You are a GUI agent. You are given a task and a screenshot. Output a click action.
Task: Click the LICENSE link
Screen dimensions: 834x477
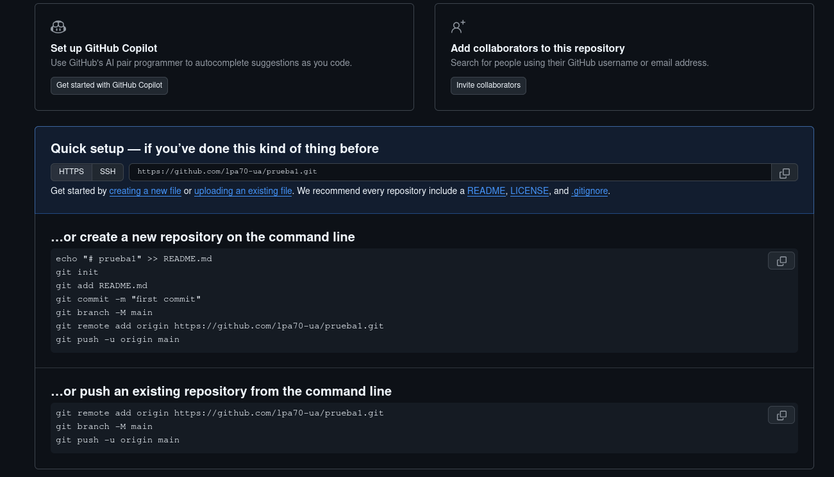(530, 191)
